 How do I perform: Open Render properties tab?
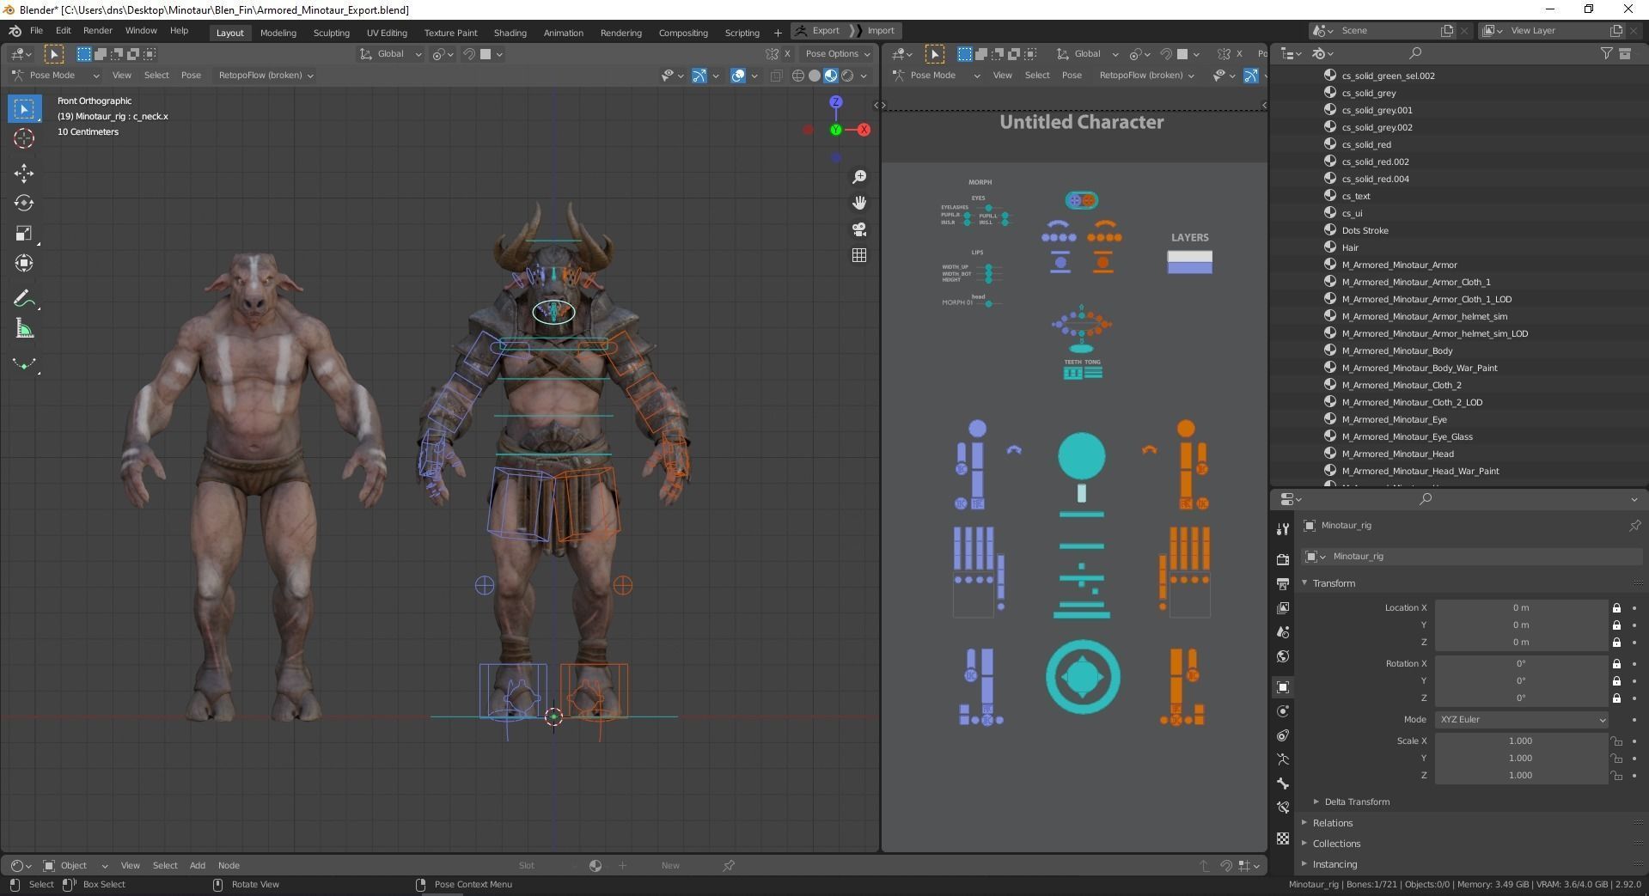(1283, 559)
